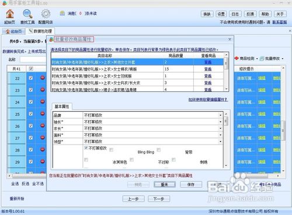Open the 商品检测 dropdown arrow
Screen dimensions: 292x215
point(257,59)
